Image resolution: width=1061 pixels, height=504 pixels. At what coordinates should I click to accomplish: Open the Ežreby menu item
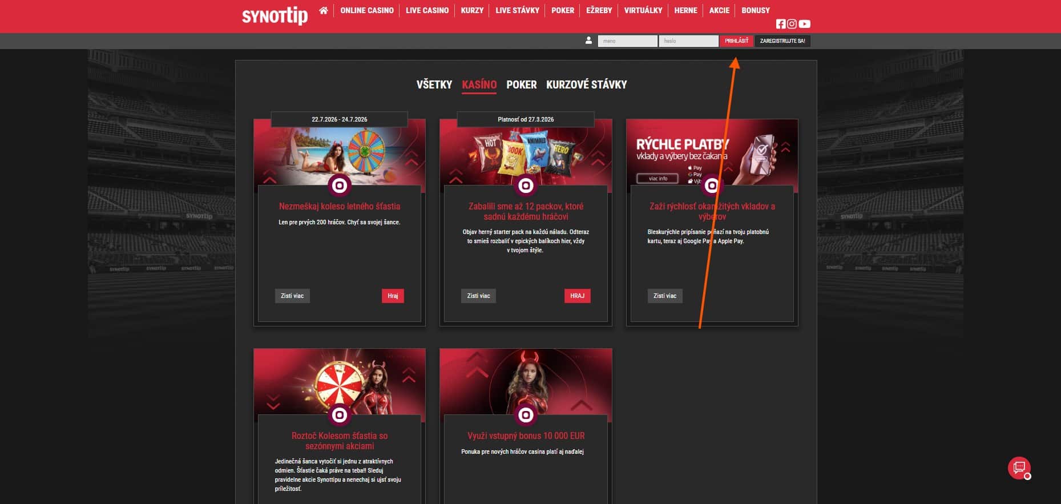pos(599,10)
